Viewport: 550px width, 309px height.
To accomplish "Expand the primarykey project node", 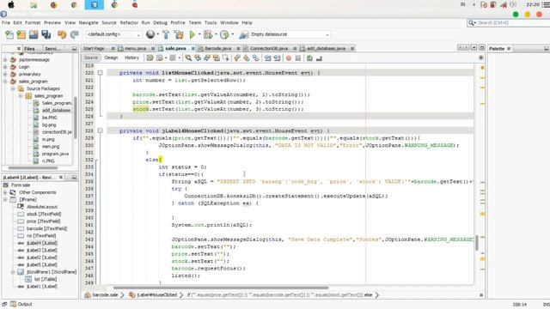I will tap(5, 74).
